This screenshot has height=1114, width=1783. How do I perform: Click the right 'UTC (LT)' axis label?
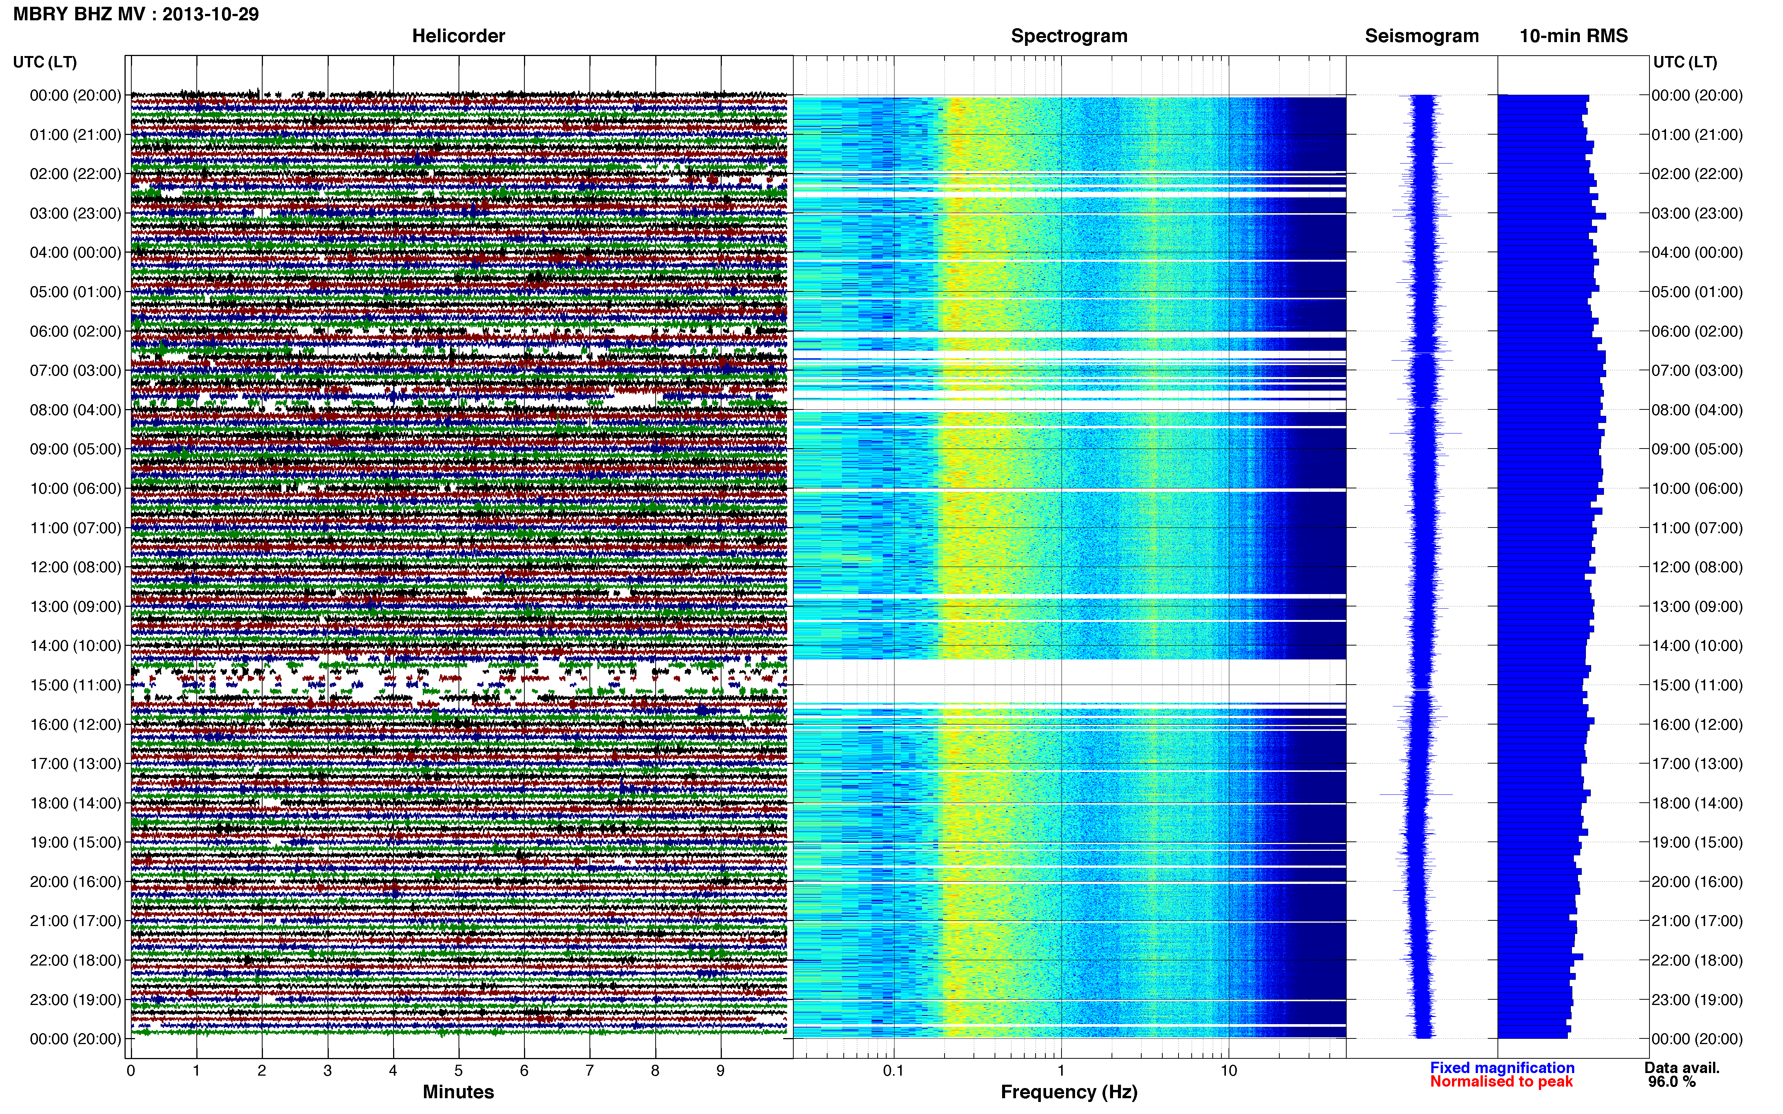click(x=1685, y=62)
